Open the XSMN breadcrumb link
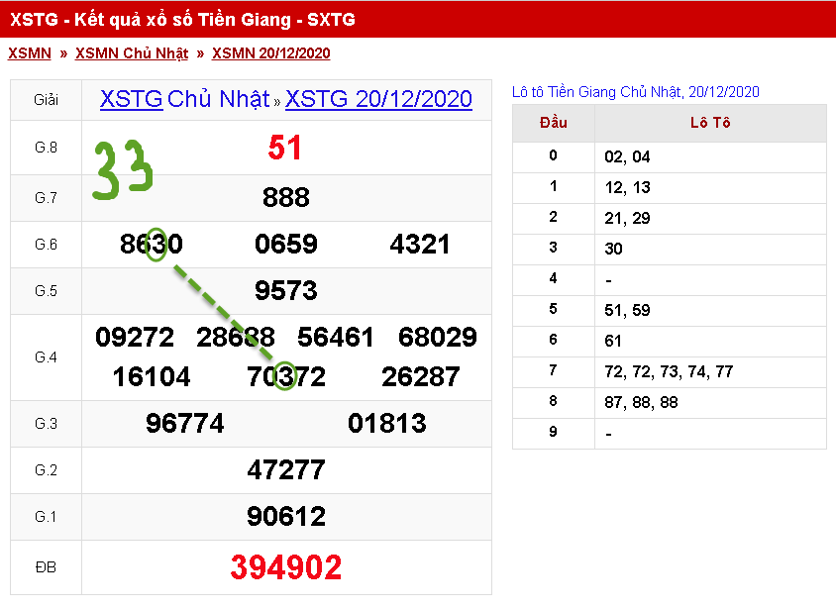Image resolution: width=836 pixels, height=610 pixels. (30, 53)
